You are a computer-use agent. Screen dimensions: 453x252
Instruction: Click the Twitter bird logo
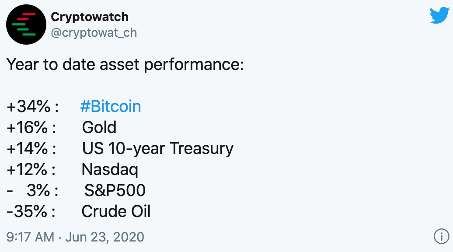coord(439,15)
